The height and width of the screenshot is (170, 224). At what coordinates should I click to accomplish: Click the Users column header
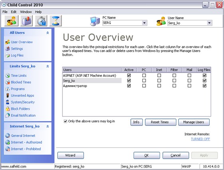click(x=92, y=70)
